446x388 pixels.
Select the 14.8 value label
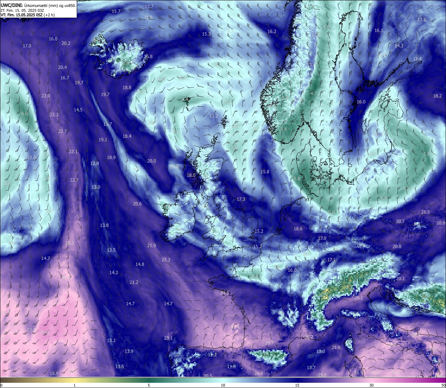click(140, 264)
